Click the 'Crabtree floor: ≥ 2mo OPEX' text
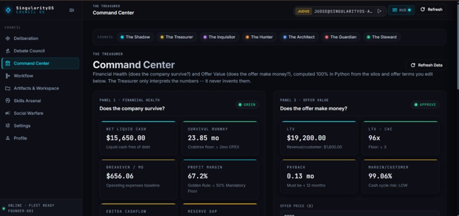The height and width of the screenshot is (216, 459). [214, 147]
